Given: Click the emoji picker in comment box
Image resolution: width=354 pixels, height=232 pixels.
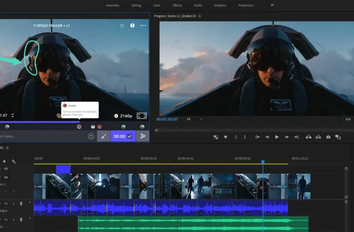Looking at the screenshot, I should (x=91, y=136).
